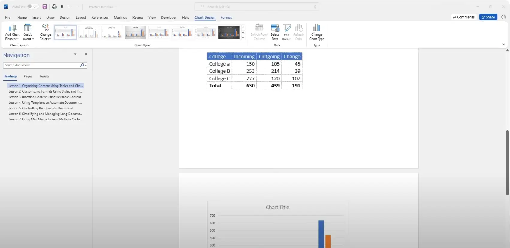Toggle the AutoSave switch
The width and height of the screenshot is (510, 248).
[x=33, y=7]
